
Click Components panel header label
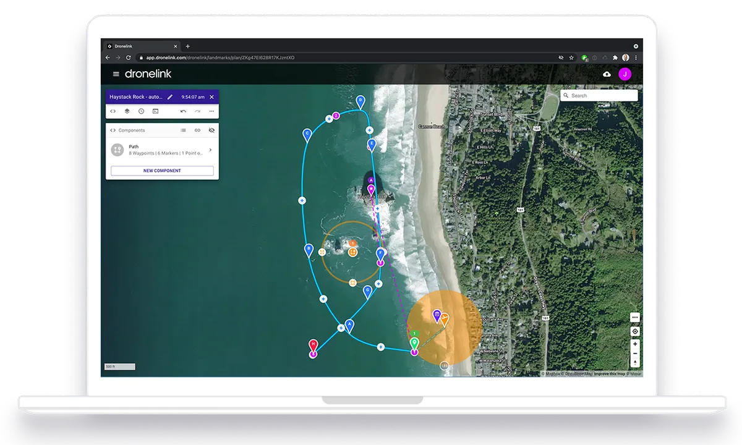[132, 130]
